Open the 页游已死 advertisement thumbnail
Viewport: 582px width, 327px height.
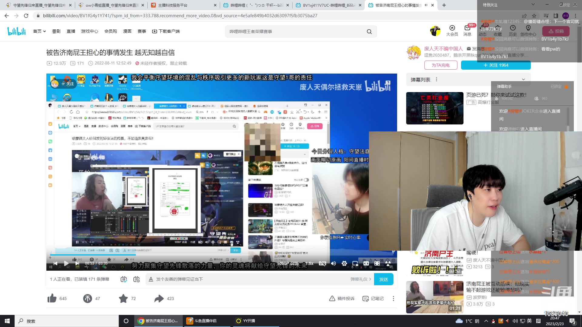435,108
